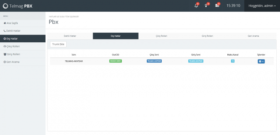Click the light blue Giriş İsmi TELMAG-AKHISAR badge
Image resolution: width=280 pixels, height=135 pixels.
[x=196, y=61]
